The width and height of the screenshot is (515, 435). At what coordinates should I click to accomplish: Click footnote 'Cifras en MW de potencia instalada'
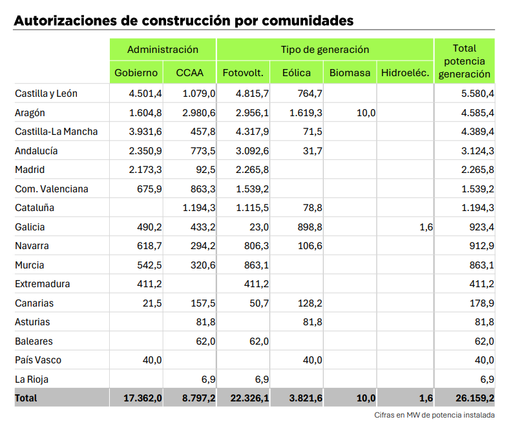(x=434, y=415)
